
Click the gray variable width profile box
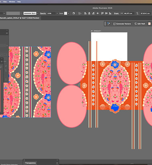(x=13, y=13)
